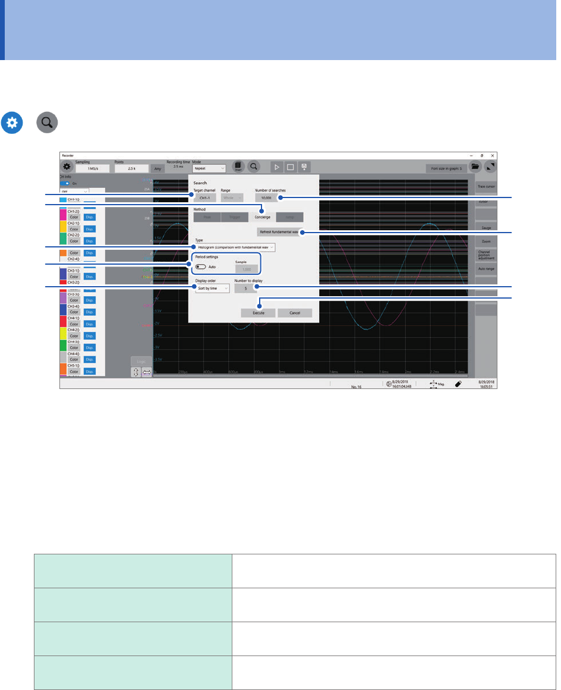Open the OFF dropdown under CH Info
The width and height of the screenshot is (561, 690).
click(x=75, y=192)
